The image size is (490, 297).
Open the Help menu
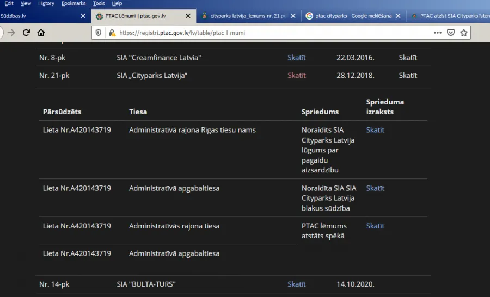click(117, 3)
